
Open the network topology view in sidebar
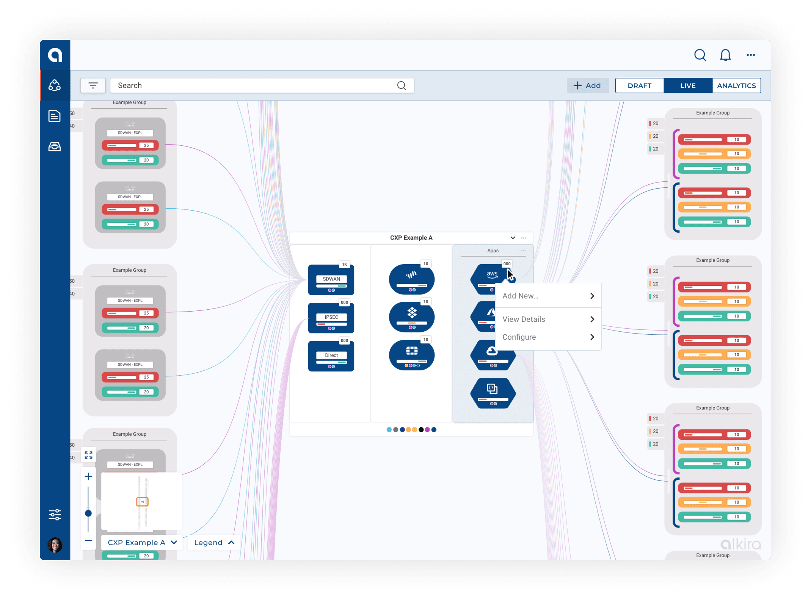tap(55, 85)
